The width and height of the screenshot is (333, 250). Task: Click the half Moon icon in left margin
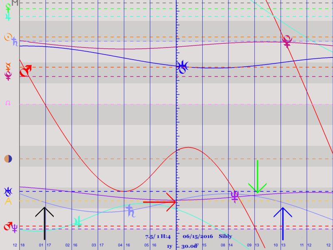[8, 159]
